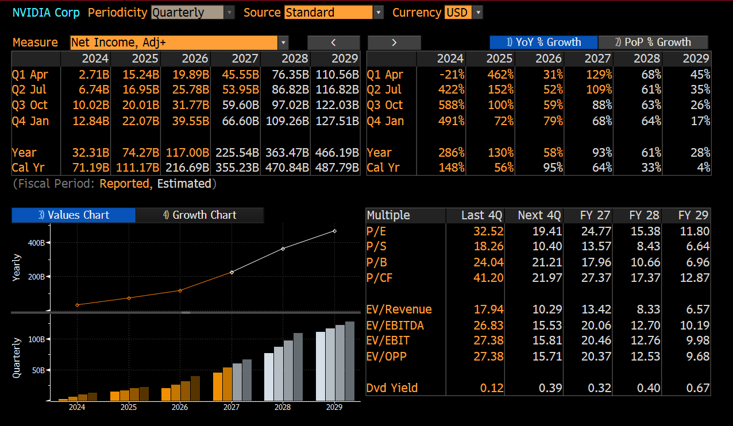Image resolution: width=733 pixels, height=426 pixels.
Task: Click Year 2027 growth 93%
Action: [x=602, y=153]
